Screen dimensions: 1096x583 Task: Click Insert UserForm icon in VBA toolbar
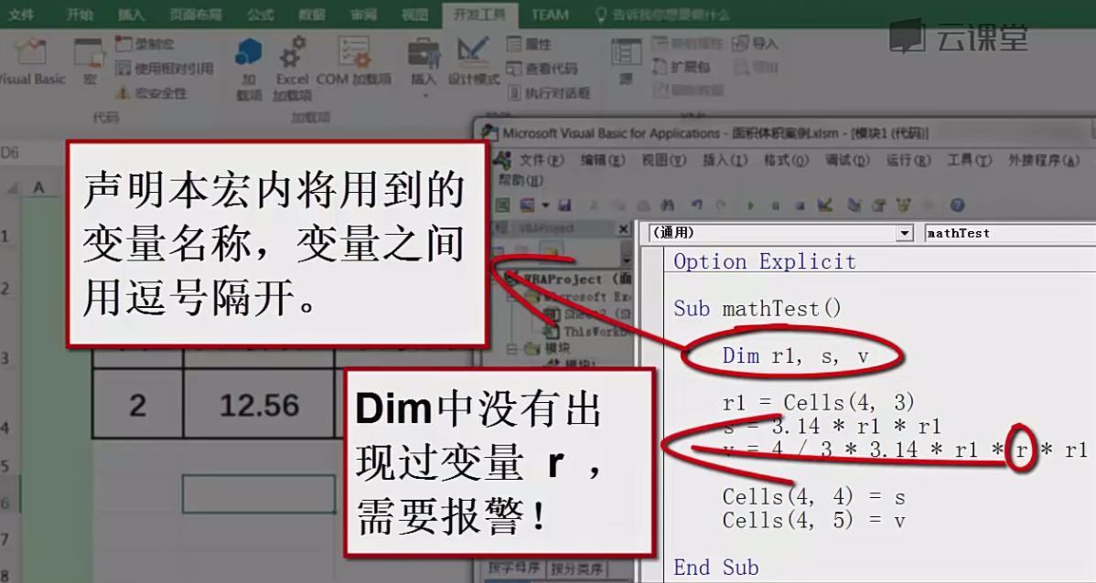point(528,206)
